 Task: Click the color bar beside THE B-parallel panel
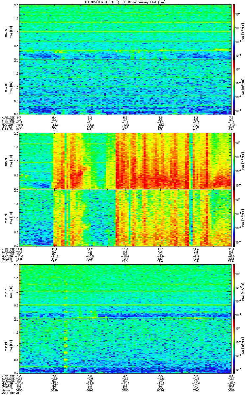click(x=233, y=346)
